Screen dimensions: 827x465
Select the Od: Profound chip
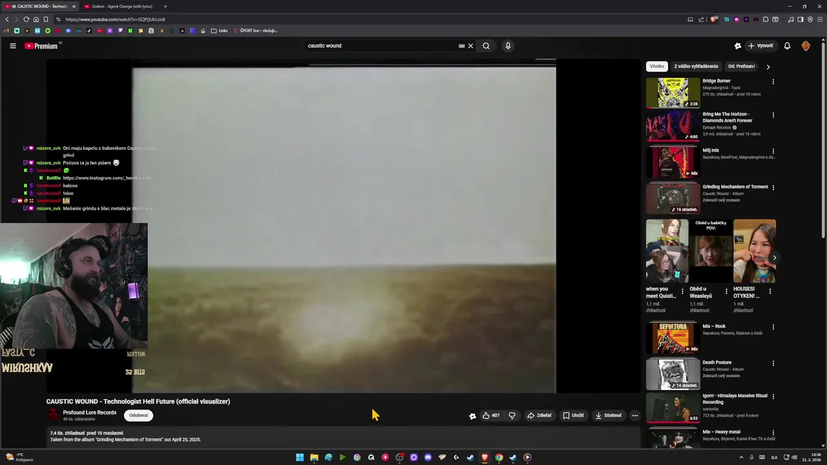[x=741, y=66]
